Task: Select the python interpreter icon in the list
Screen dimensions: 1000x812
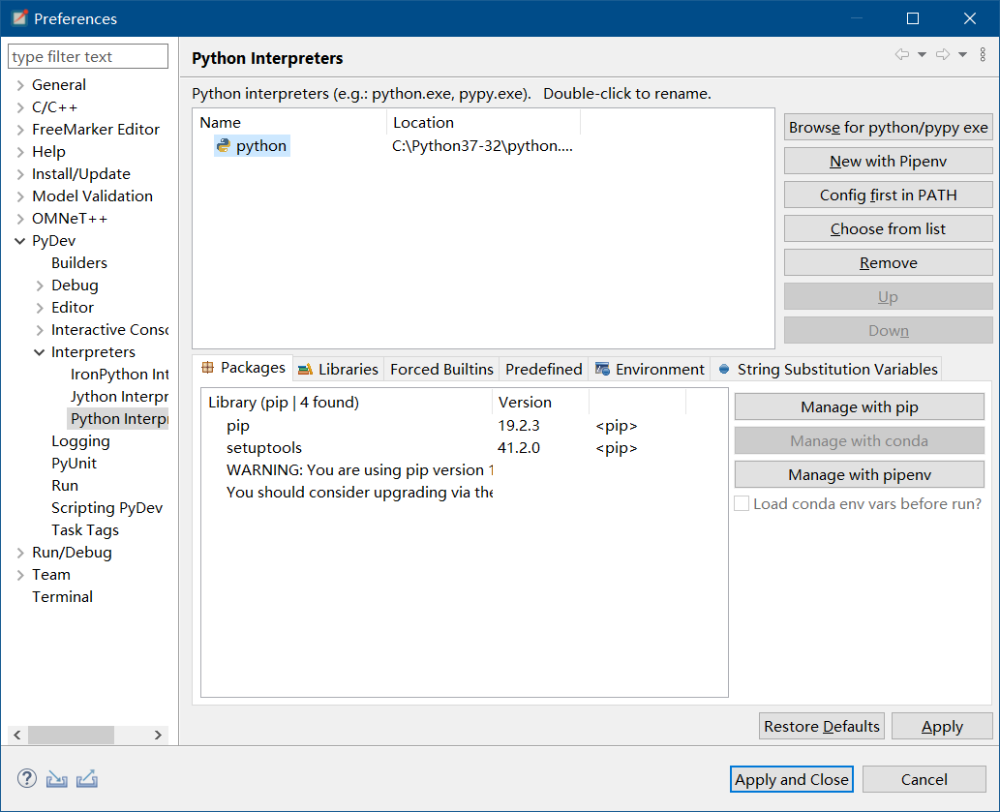Action: (x=224, y=146)
